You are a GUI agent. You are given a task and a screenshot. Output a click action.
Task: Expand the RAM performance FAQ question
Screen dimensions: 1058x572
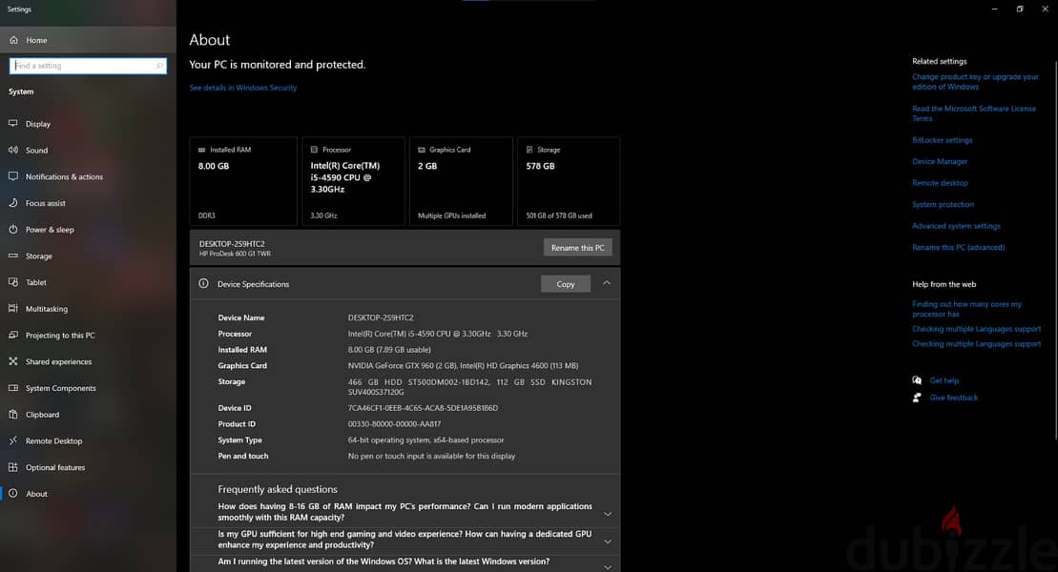point(608,514)
